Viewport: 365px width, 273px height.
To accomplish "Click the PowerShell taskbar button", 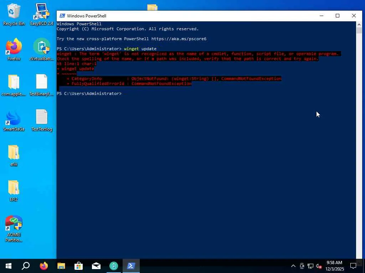I will coord(131,266).
